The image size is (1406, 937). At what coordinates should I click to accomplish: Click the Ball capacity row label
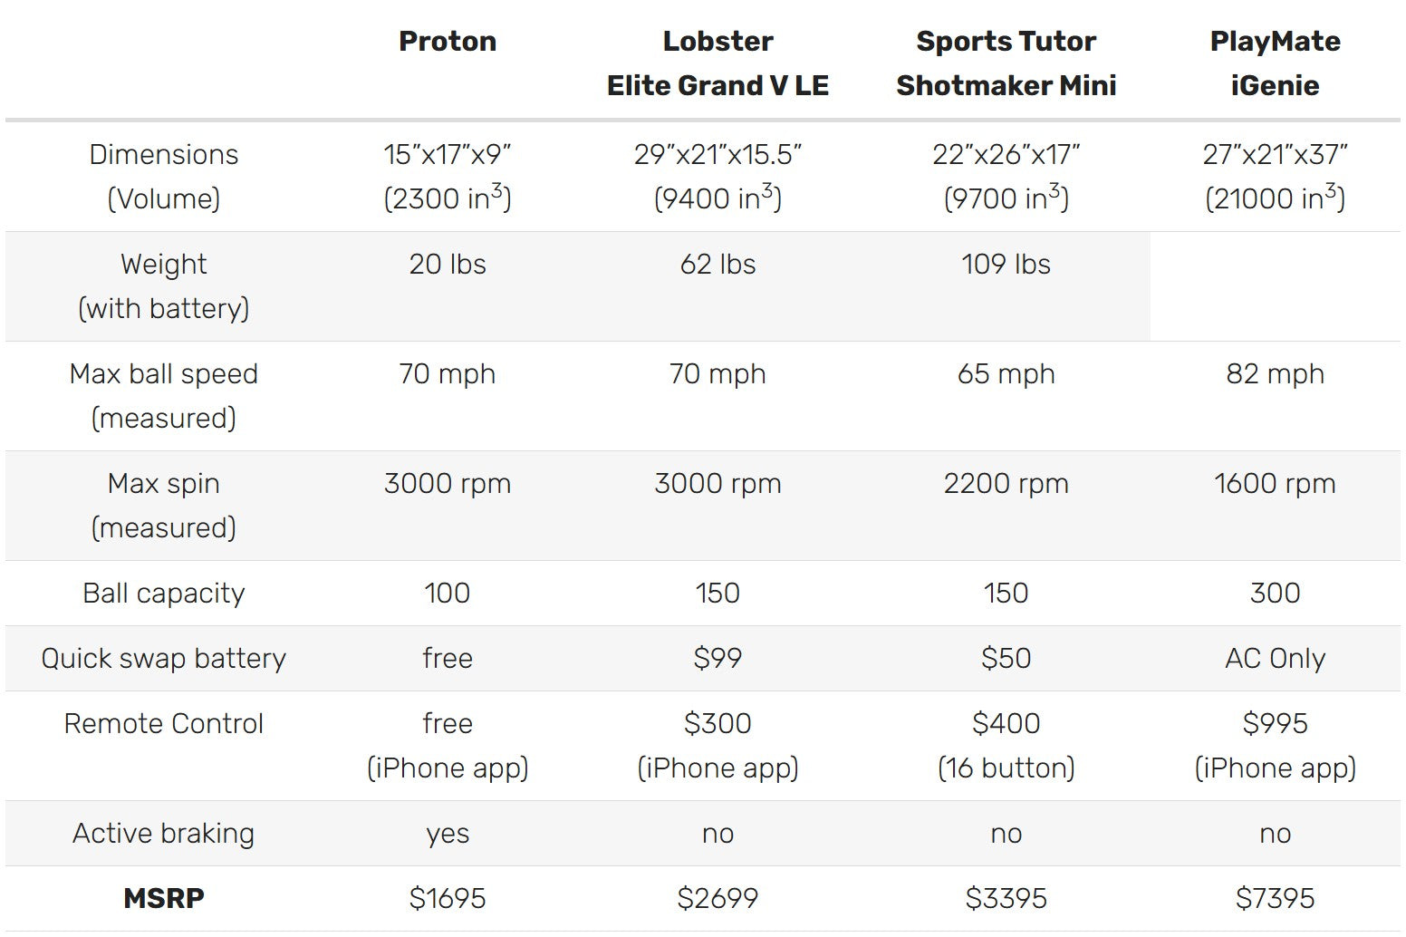point(164,594)
